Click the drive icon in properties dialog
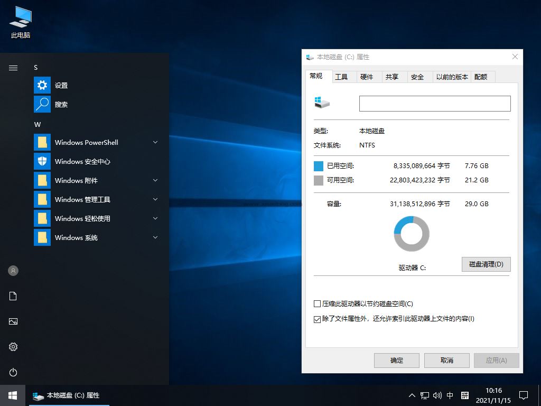 tap(322, 103)
